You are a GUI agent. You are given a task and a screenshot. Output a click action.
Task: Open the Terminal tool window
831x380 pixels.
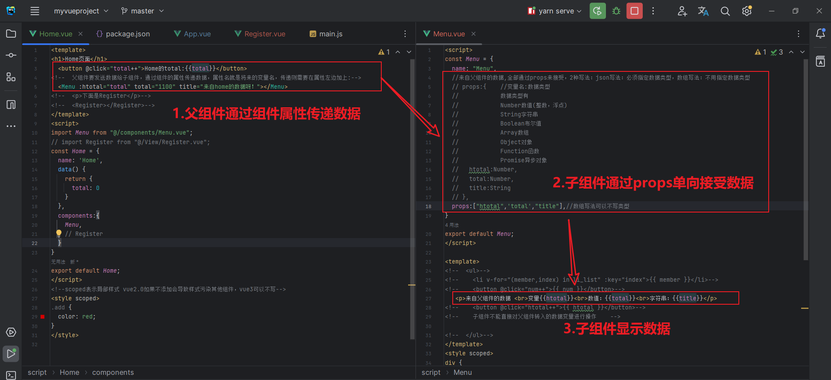point(11,375)
